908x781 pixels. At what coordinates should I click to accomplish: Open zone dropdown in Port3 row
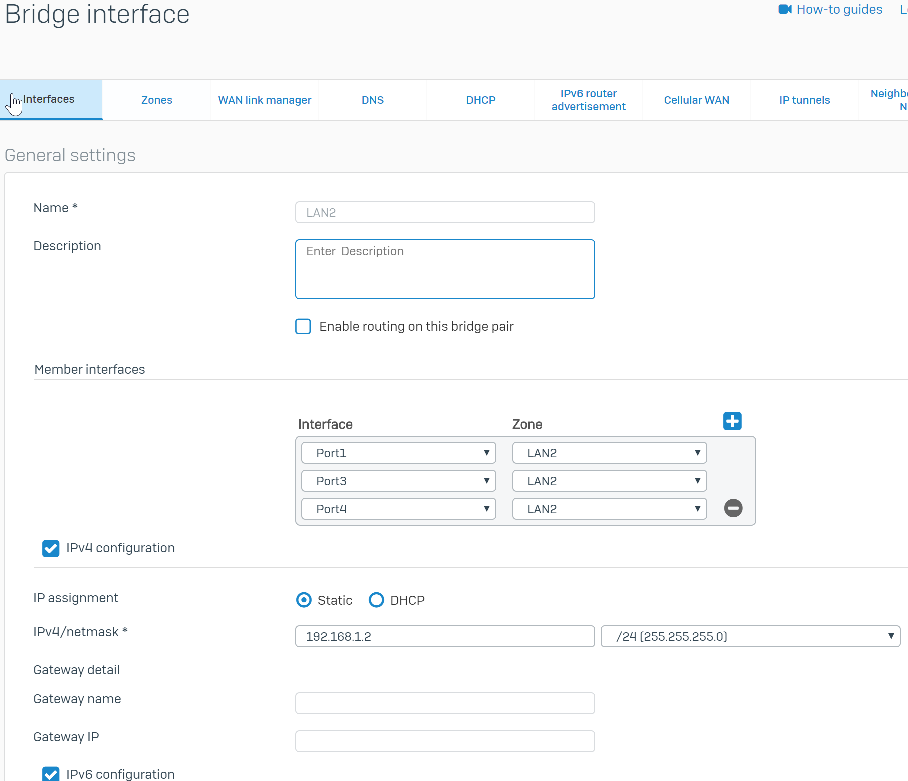609,481
